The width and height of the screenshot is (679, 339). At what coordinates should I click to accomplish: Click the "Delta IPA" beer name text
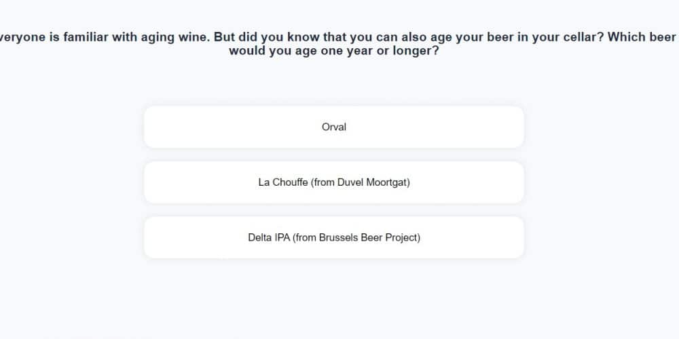269,237
